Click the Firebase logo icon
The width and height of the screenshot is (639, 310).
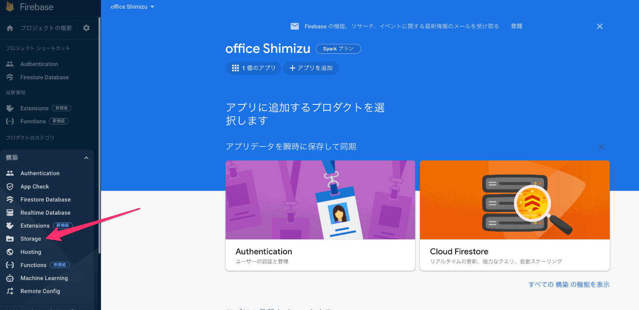(x=10, y=6)
